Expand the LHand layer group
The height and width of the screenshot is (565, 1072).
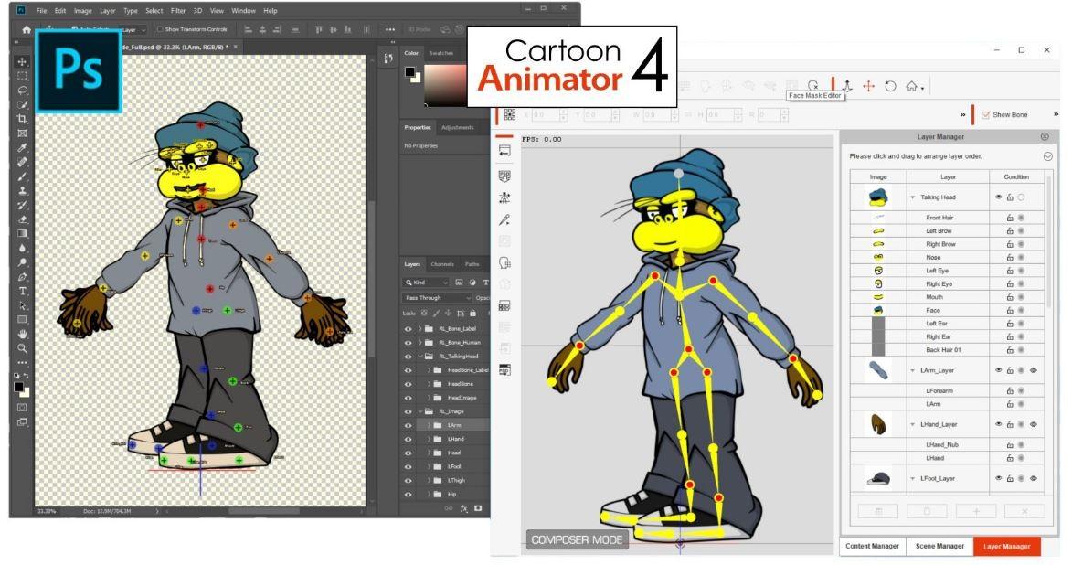[430, 439]
